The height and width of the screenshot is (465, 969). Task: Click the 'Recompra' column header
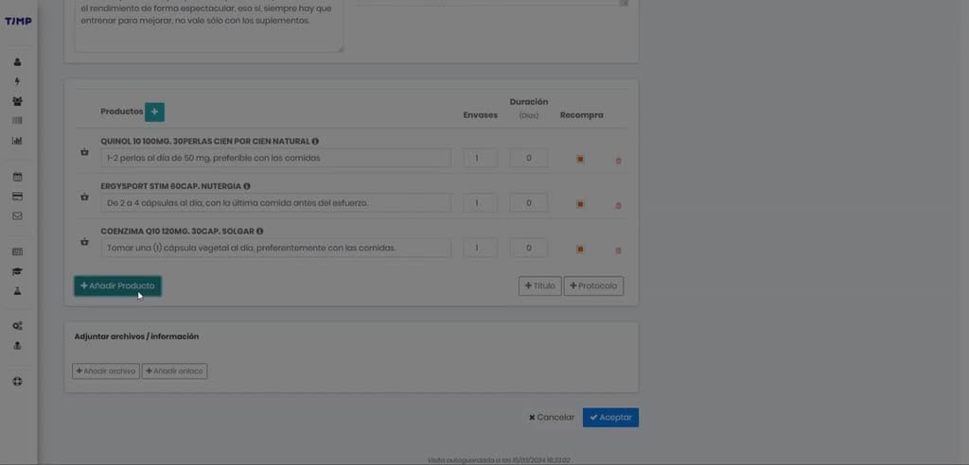pyautogui.click(x=582, y=115)
